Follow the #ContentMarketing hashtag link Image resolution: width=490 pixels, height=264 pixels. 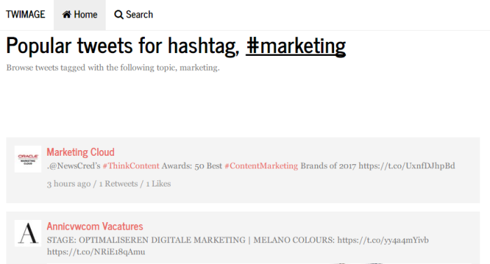(x=261, y=166)
